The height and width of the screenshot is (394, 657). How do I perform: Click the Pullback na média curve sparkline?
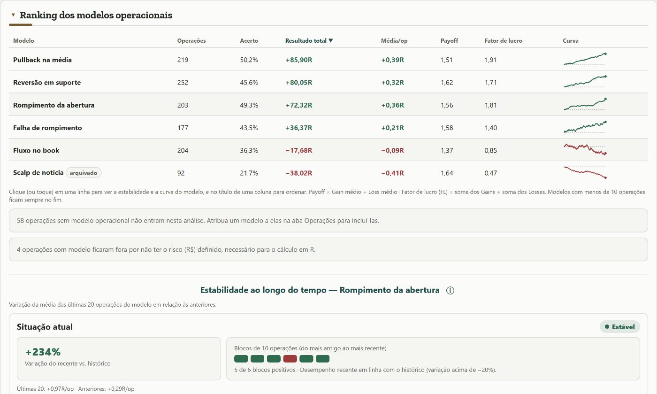585,59
